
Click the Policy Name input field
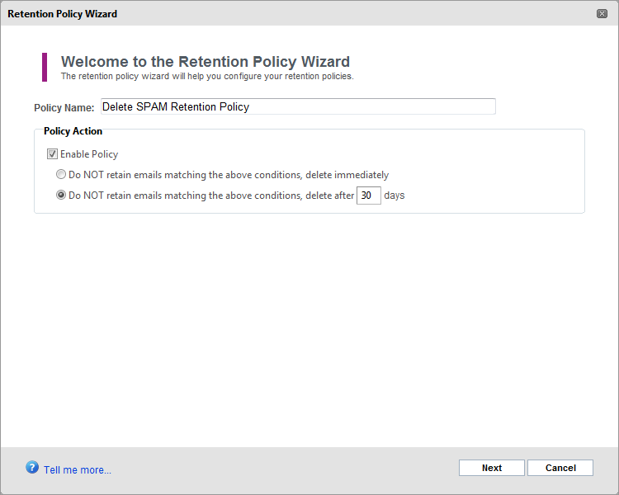tap(298, 106)
